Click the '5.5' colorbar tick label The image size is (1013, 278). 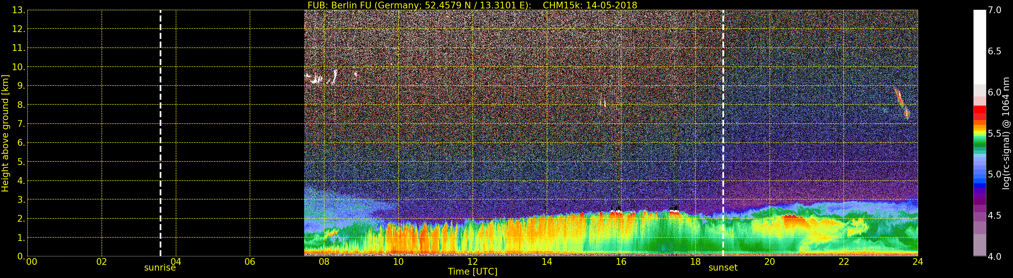pos(994,133)
